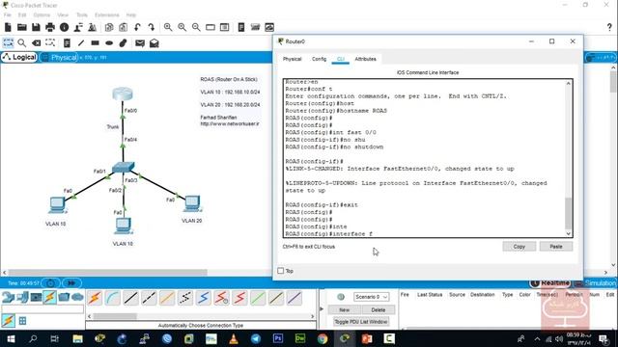This screenshot has height=347, width=618.
Task: Undo the last action
Action: pos(137,27)
